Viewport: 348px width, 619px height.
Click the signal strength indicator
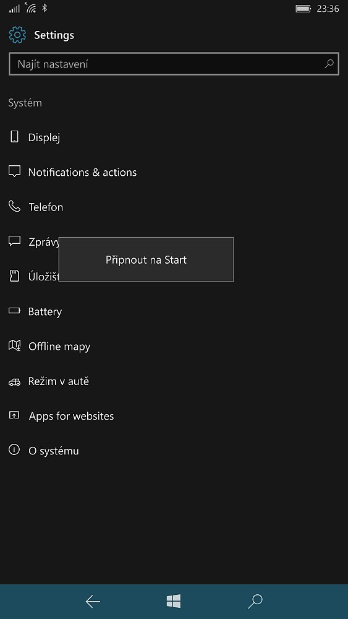tap(14, 8)
